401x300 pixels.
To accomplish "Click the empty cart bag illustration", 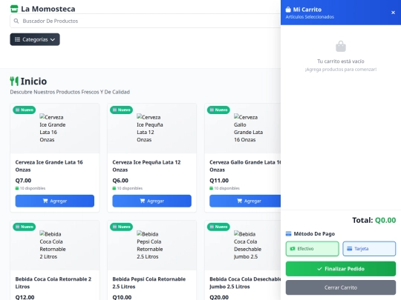I will [341, 47].
